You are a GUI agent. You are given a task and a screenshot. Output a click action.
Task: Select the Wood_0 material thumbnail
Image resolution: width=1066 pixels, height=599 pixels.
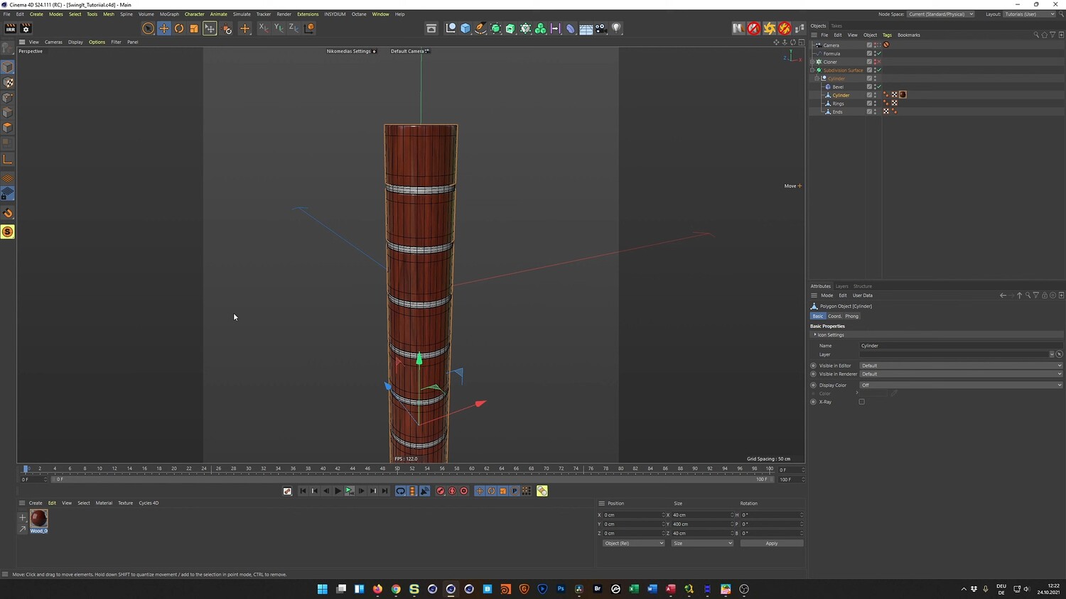tap(39, 518)
